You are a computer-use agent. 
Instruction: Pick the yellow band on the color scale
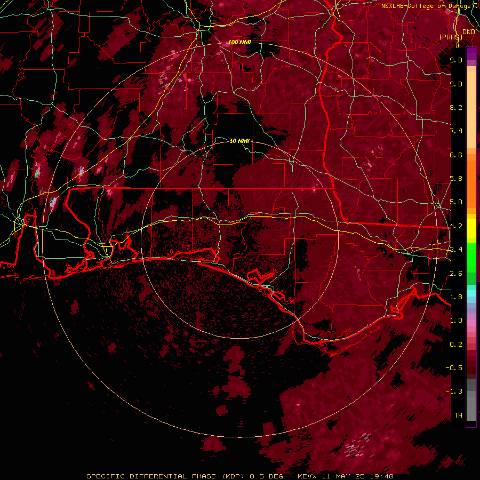[x=471, y=228]
